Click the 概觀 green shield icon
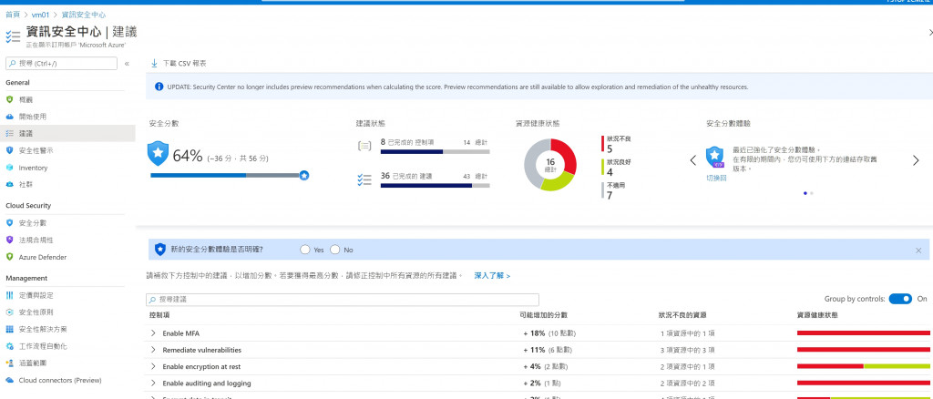The height and width of the screenshot is (399, 933). (x=9, y=100)
